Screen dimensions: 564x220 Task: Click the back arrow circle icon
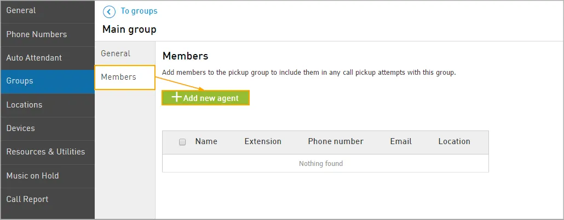pos(109,11)
